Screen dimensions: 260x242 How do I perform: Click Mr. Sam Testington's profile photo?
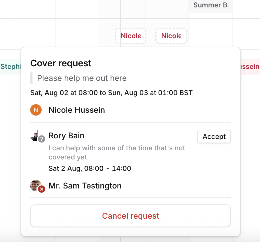click(x=36, y=186)
